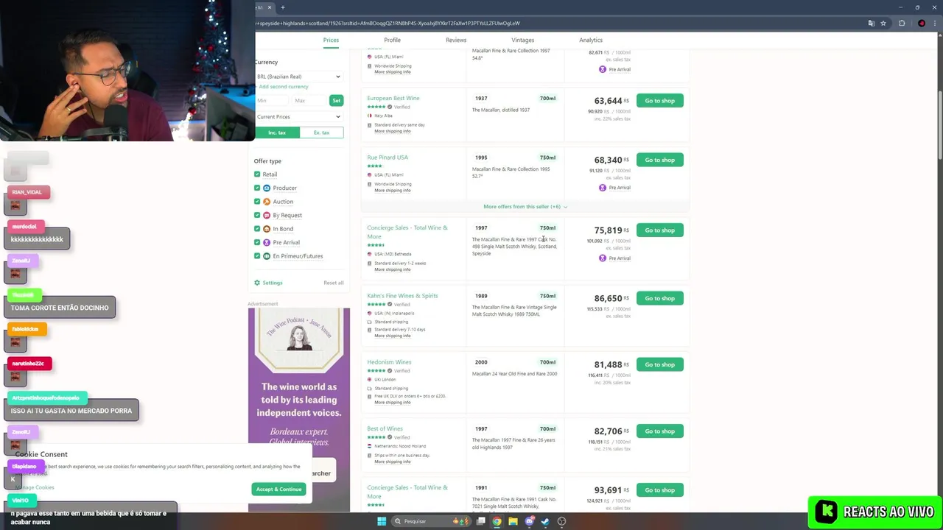Viewport: 943px width, 530px height.
Task: Open Hedonism Wines seller link
Action: [x=389, y=362]
